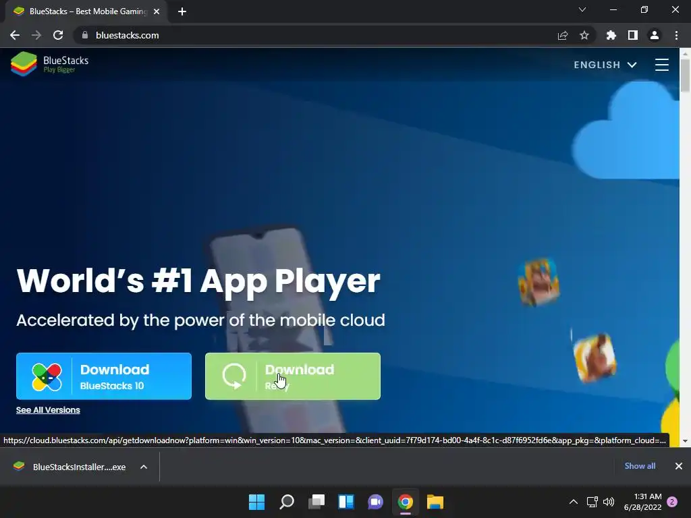
Task: Click the page vertical scrollbar thumb
Action: tap(685, 76)
